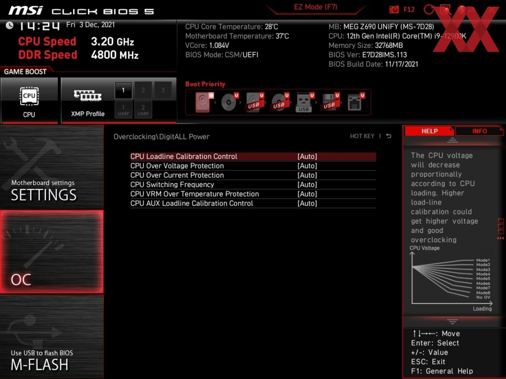Select CPU AUX Loadline Calibration Control row
This screenshot has height=379, width=506.
253,203
